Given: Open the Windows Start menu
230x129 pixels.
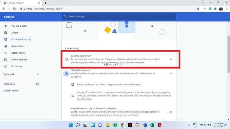Looking at the screenshot, I should click(x=71, y=125).
